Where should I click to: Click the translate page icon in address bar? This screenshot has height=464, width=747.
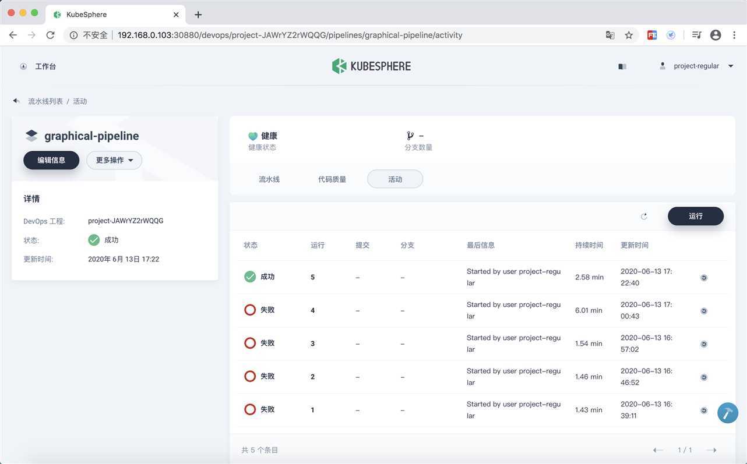point(610,35)
